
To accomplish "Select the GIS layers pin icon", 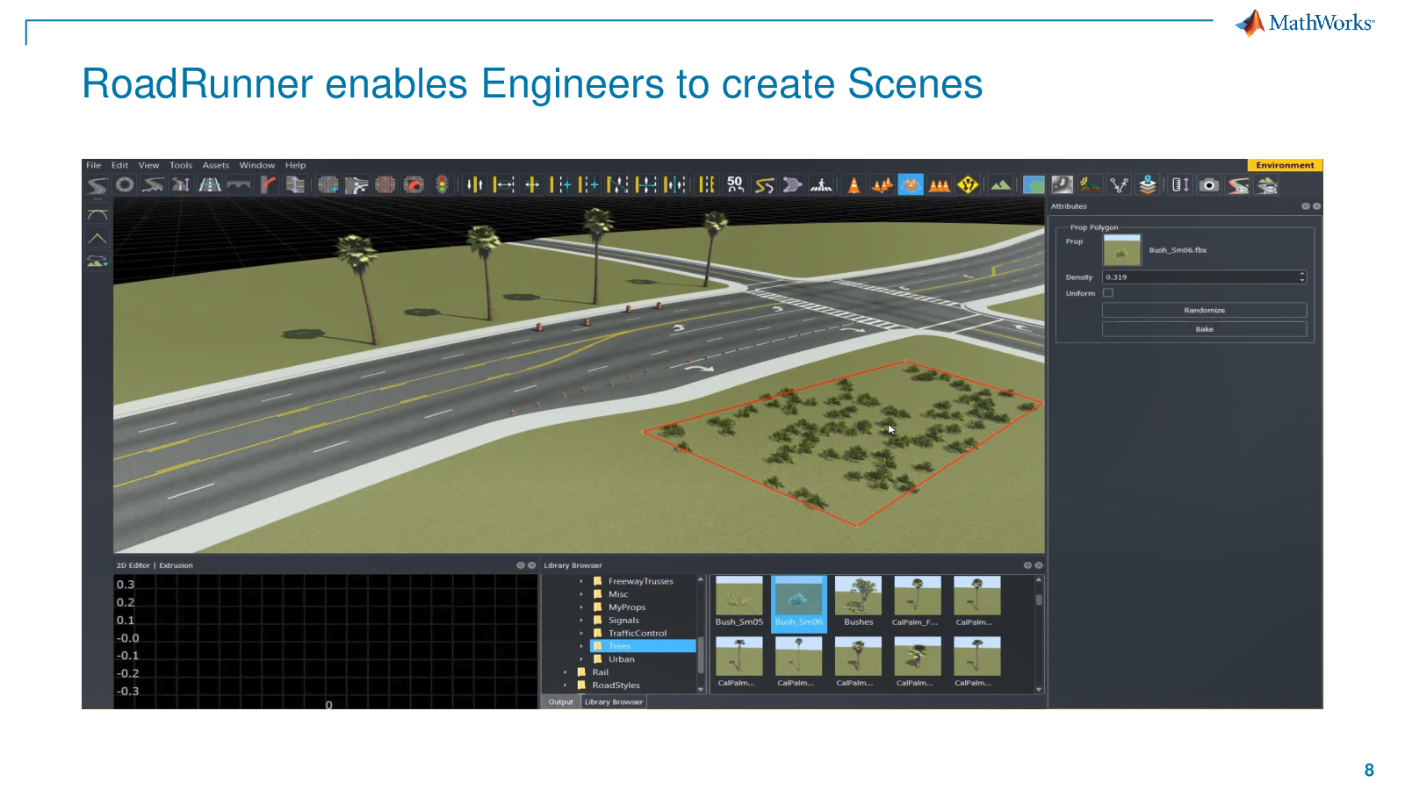I will tap(1148, 185).
